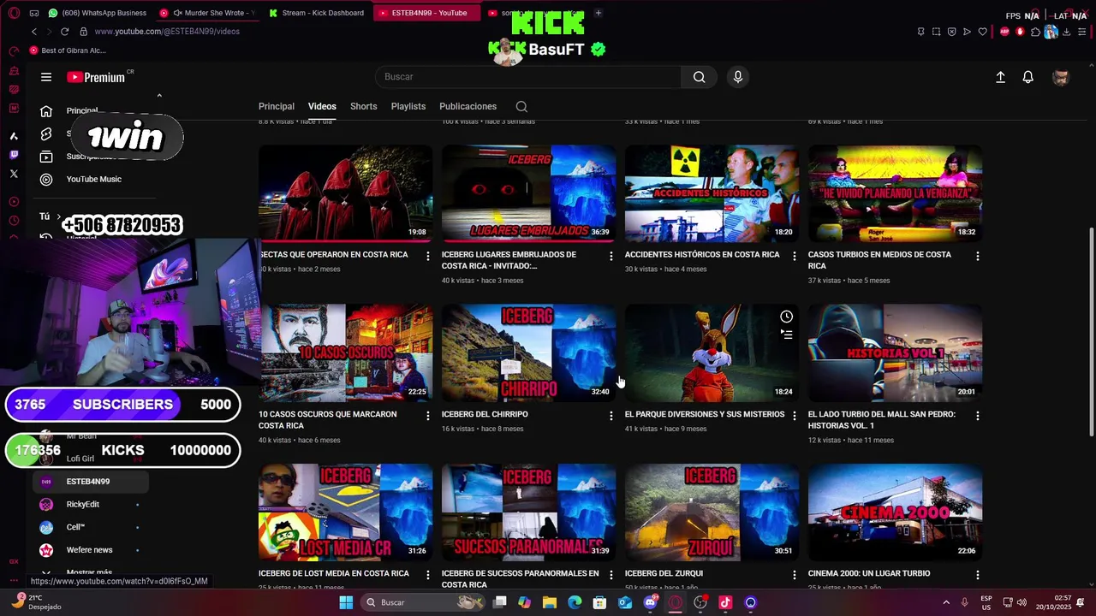The height and width of the screenshot is (616, 1096).
Task: Open weather widget showing 21°C
Action: (x=39, y=602)
